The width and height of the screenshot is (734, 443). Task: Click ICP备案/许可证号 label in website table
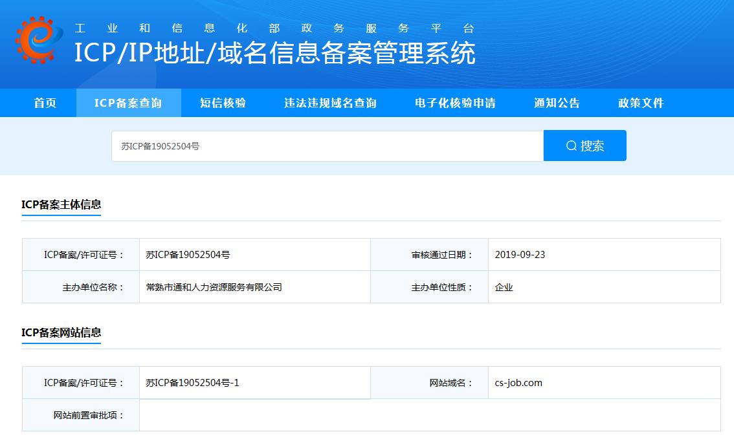tap(84, 383)
